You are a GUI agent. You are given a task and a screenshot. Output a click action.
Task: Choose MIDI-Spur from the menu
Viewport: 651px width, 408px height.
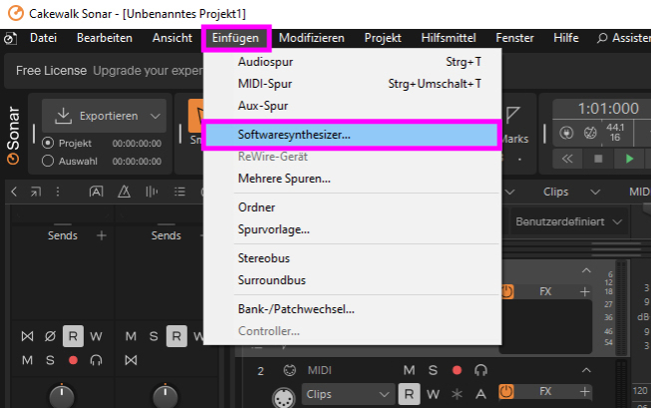352,84
